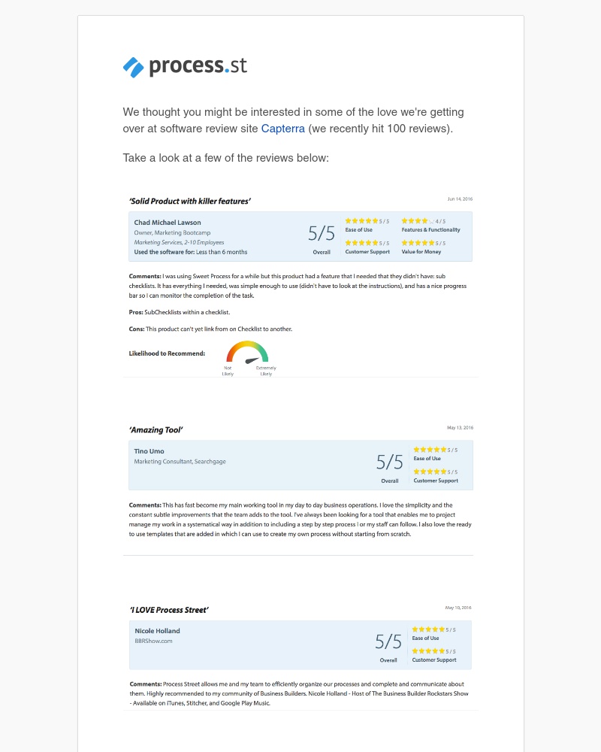The width and height of the screenshot is (601, 752).
Task: Click the 'Jun 14, 2016' review date
Action: pyautogui.click(x=460, y=199)
